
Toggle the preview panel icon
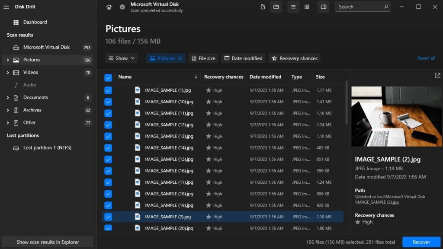tap(323, 7)
